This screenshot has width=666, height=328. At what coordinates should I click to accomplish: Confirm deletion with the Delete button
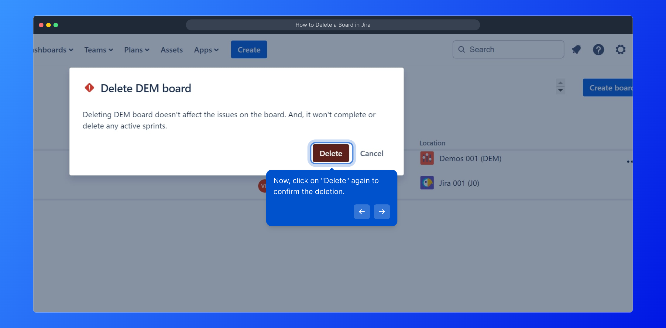point(331,153)
